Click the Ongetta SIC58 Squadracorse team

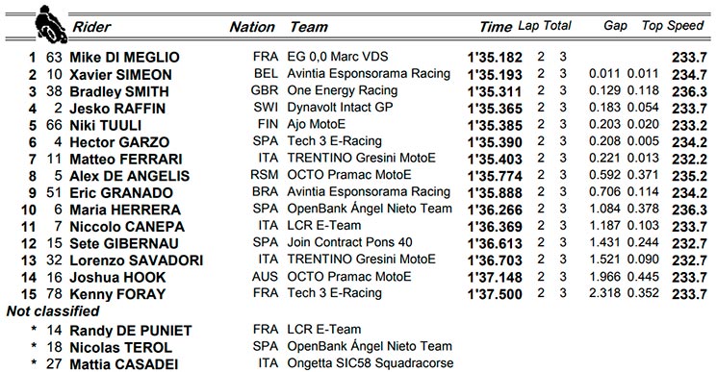point(370,363)
